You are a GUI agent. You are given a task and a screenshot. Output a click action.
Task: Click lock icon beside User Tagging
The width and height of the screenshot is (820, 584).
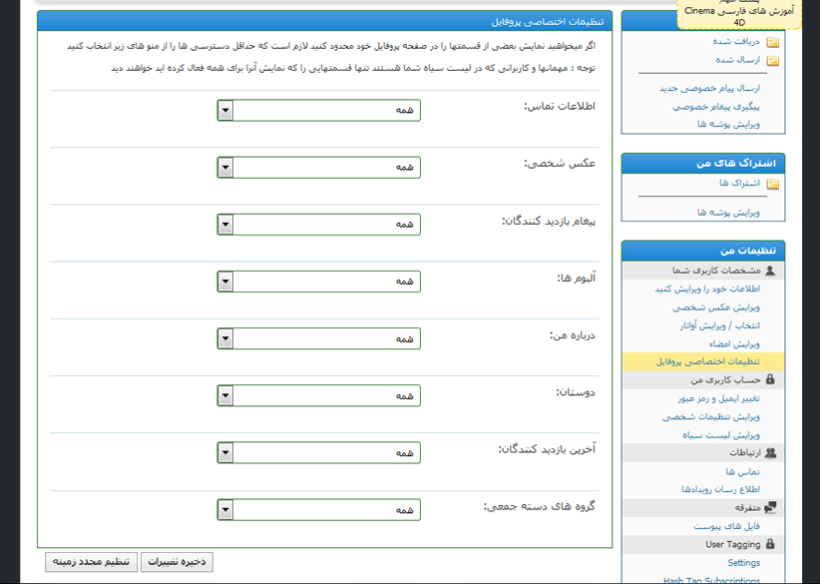[x=770, y=544]
